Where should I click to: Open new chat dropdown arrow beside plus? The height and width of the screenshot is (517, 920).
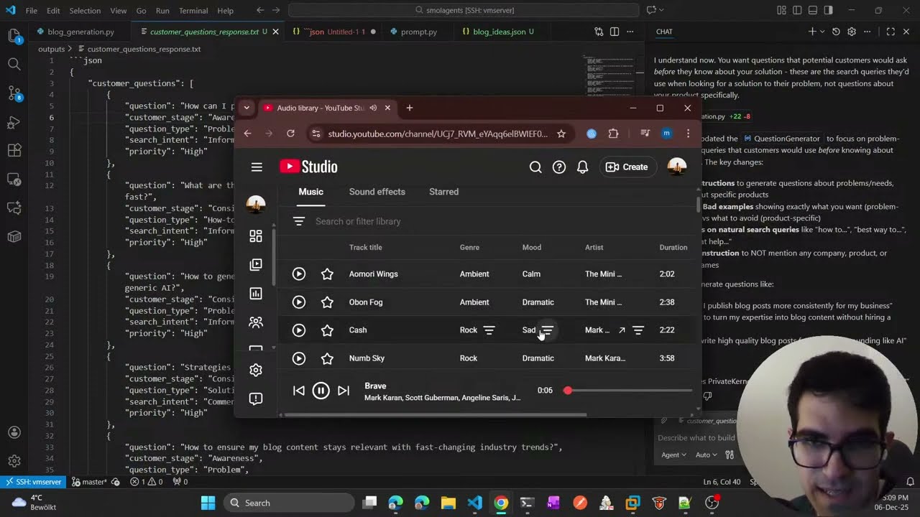coord(822,32)
